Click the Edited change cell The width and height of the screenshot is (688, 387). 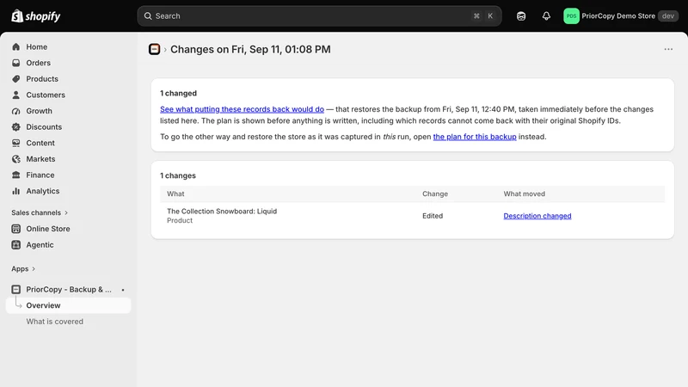coord(433,216)
